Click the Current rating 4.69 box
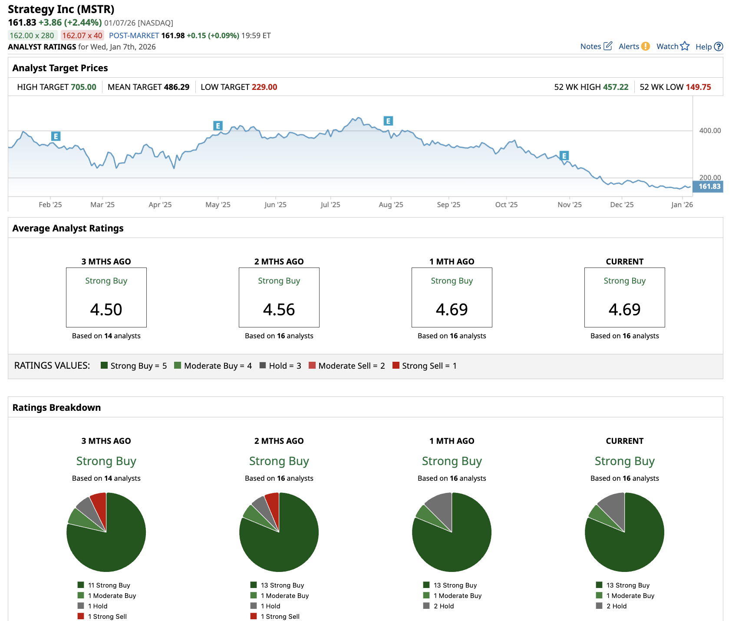Image resolution: width=732 pixels, height=621 pixels. click(624, 297)
